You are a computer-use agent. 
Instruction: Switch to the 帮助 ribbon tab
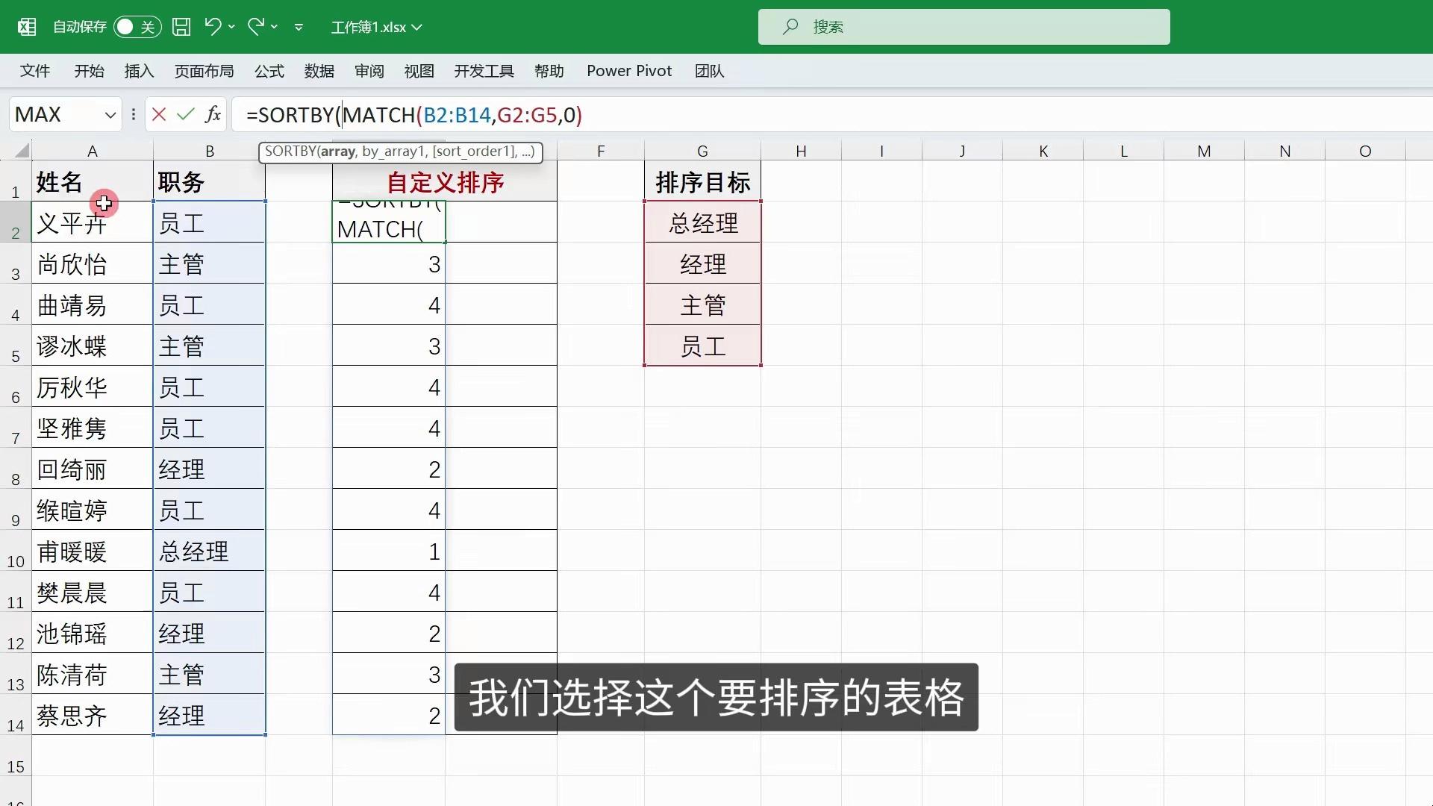pos(549,71)
